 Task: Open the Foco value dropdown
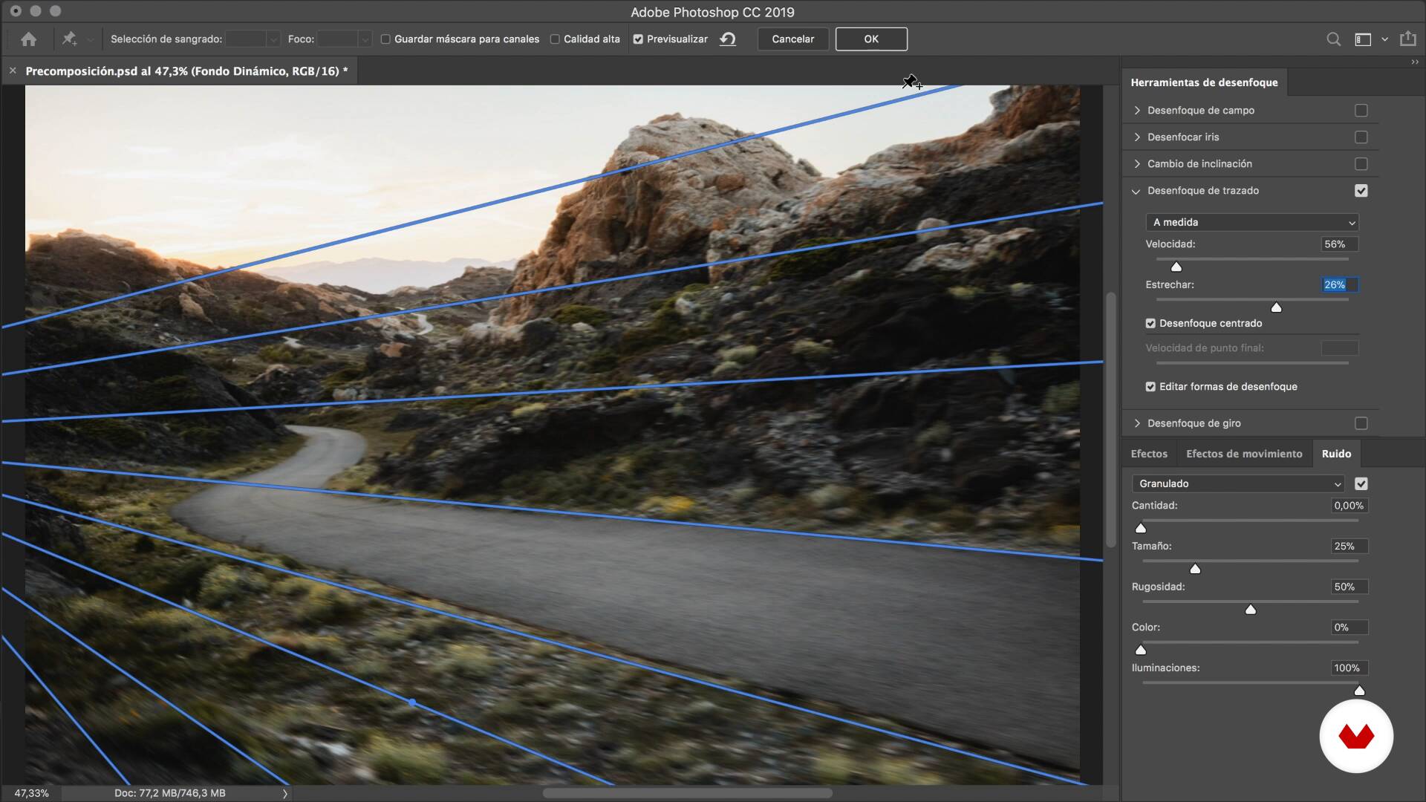[345, 39]
